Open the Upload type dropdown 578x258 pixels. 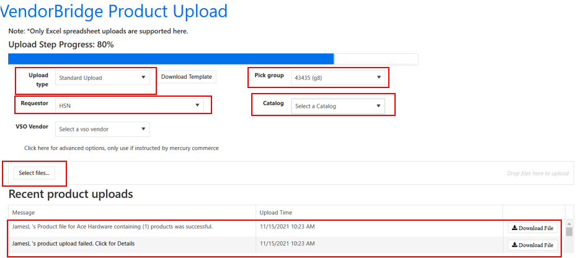[x=102, y=78]
